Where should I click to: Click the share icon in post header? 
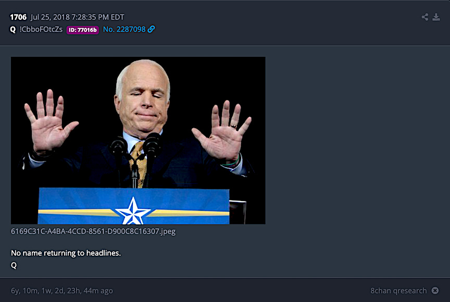pyautogui.click(x=425, y=17)
